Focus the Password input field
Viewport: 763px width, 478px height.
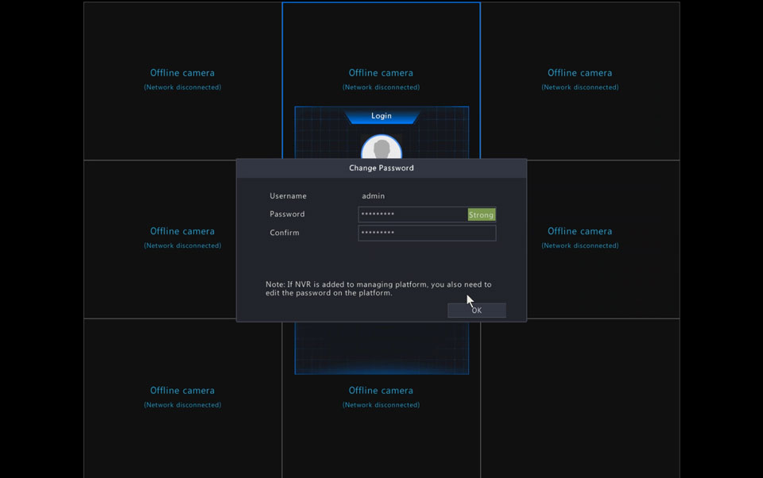[x=412, y=214]
